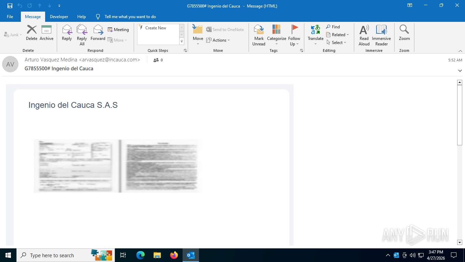
Task: Delete this message
Action: (31, 33)
